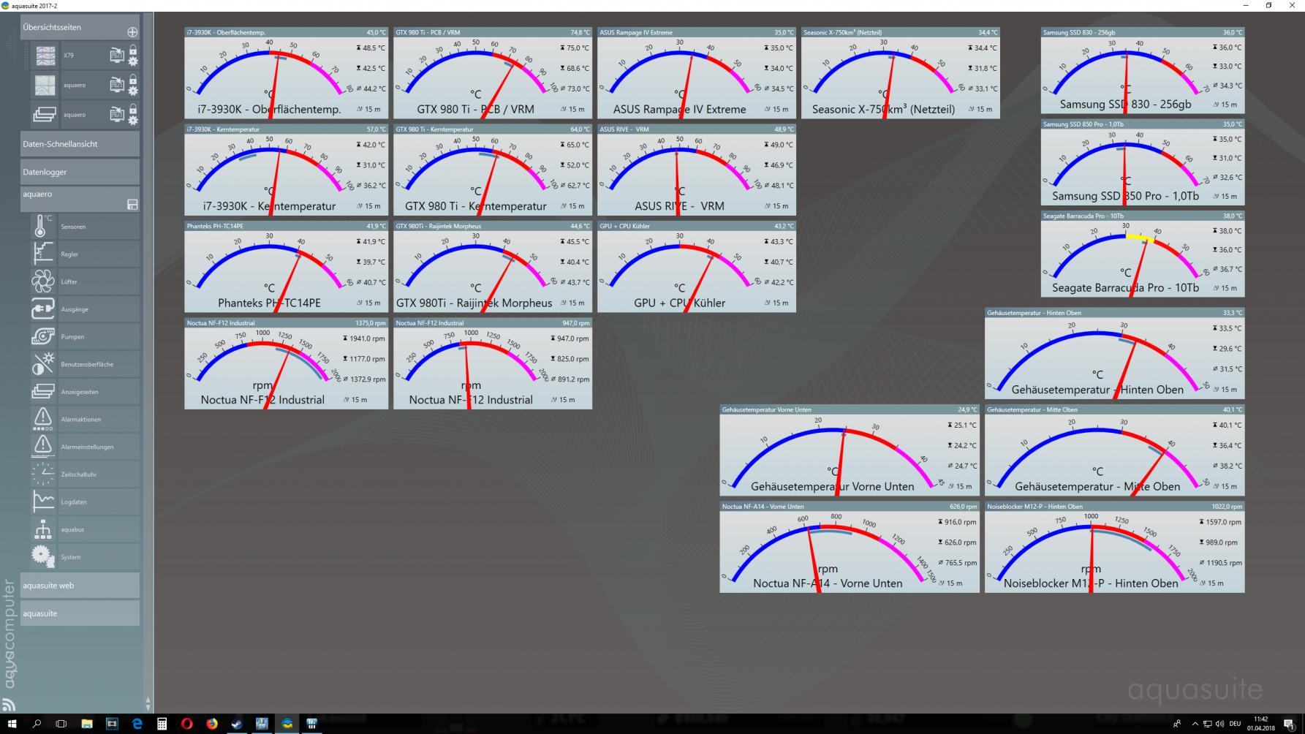Toggle the lock on the first aquaero page
The height and width of the screenshot is (734, 1305).
(133, 79)
